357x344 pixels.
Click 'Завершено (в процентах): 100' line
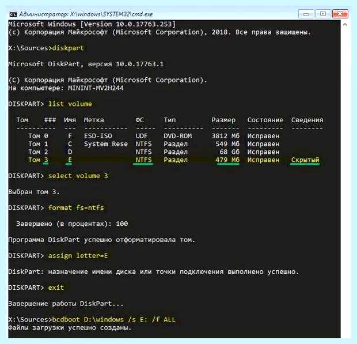[x=72, y=224]
